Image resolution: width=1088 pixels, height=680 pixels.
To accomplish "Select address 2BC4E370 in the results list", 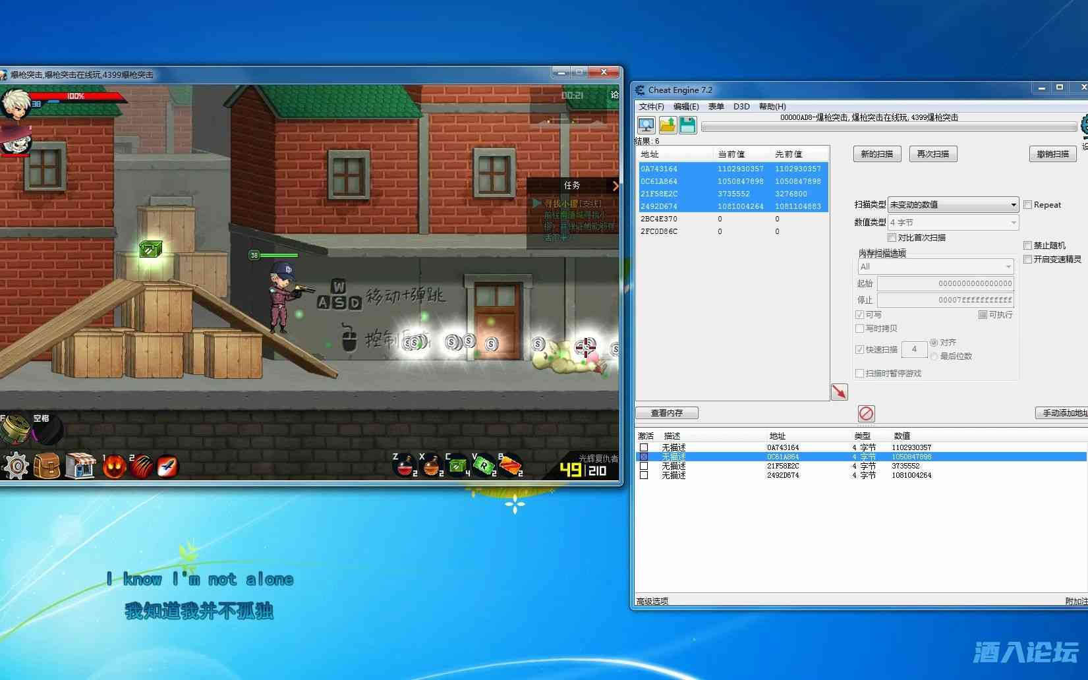I will tap(659, 219).
